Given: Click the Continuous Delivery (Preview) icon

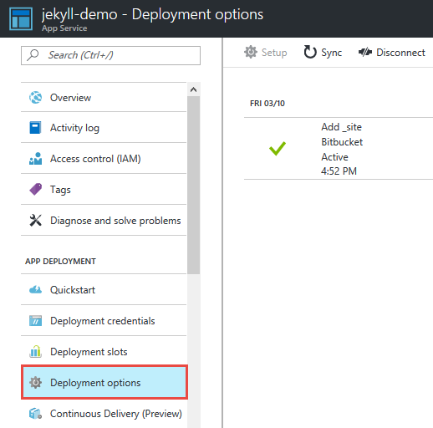Looking at the screenshot, I should (35, 414).
